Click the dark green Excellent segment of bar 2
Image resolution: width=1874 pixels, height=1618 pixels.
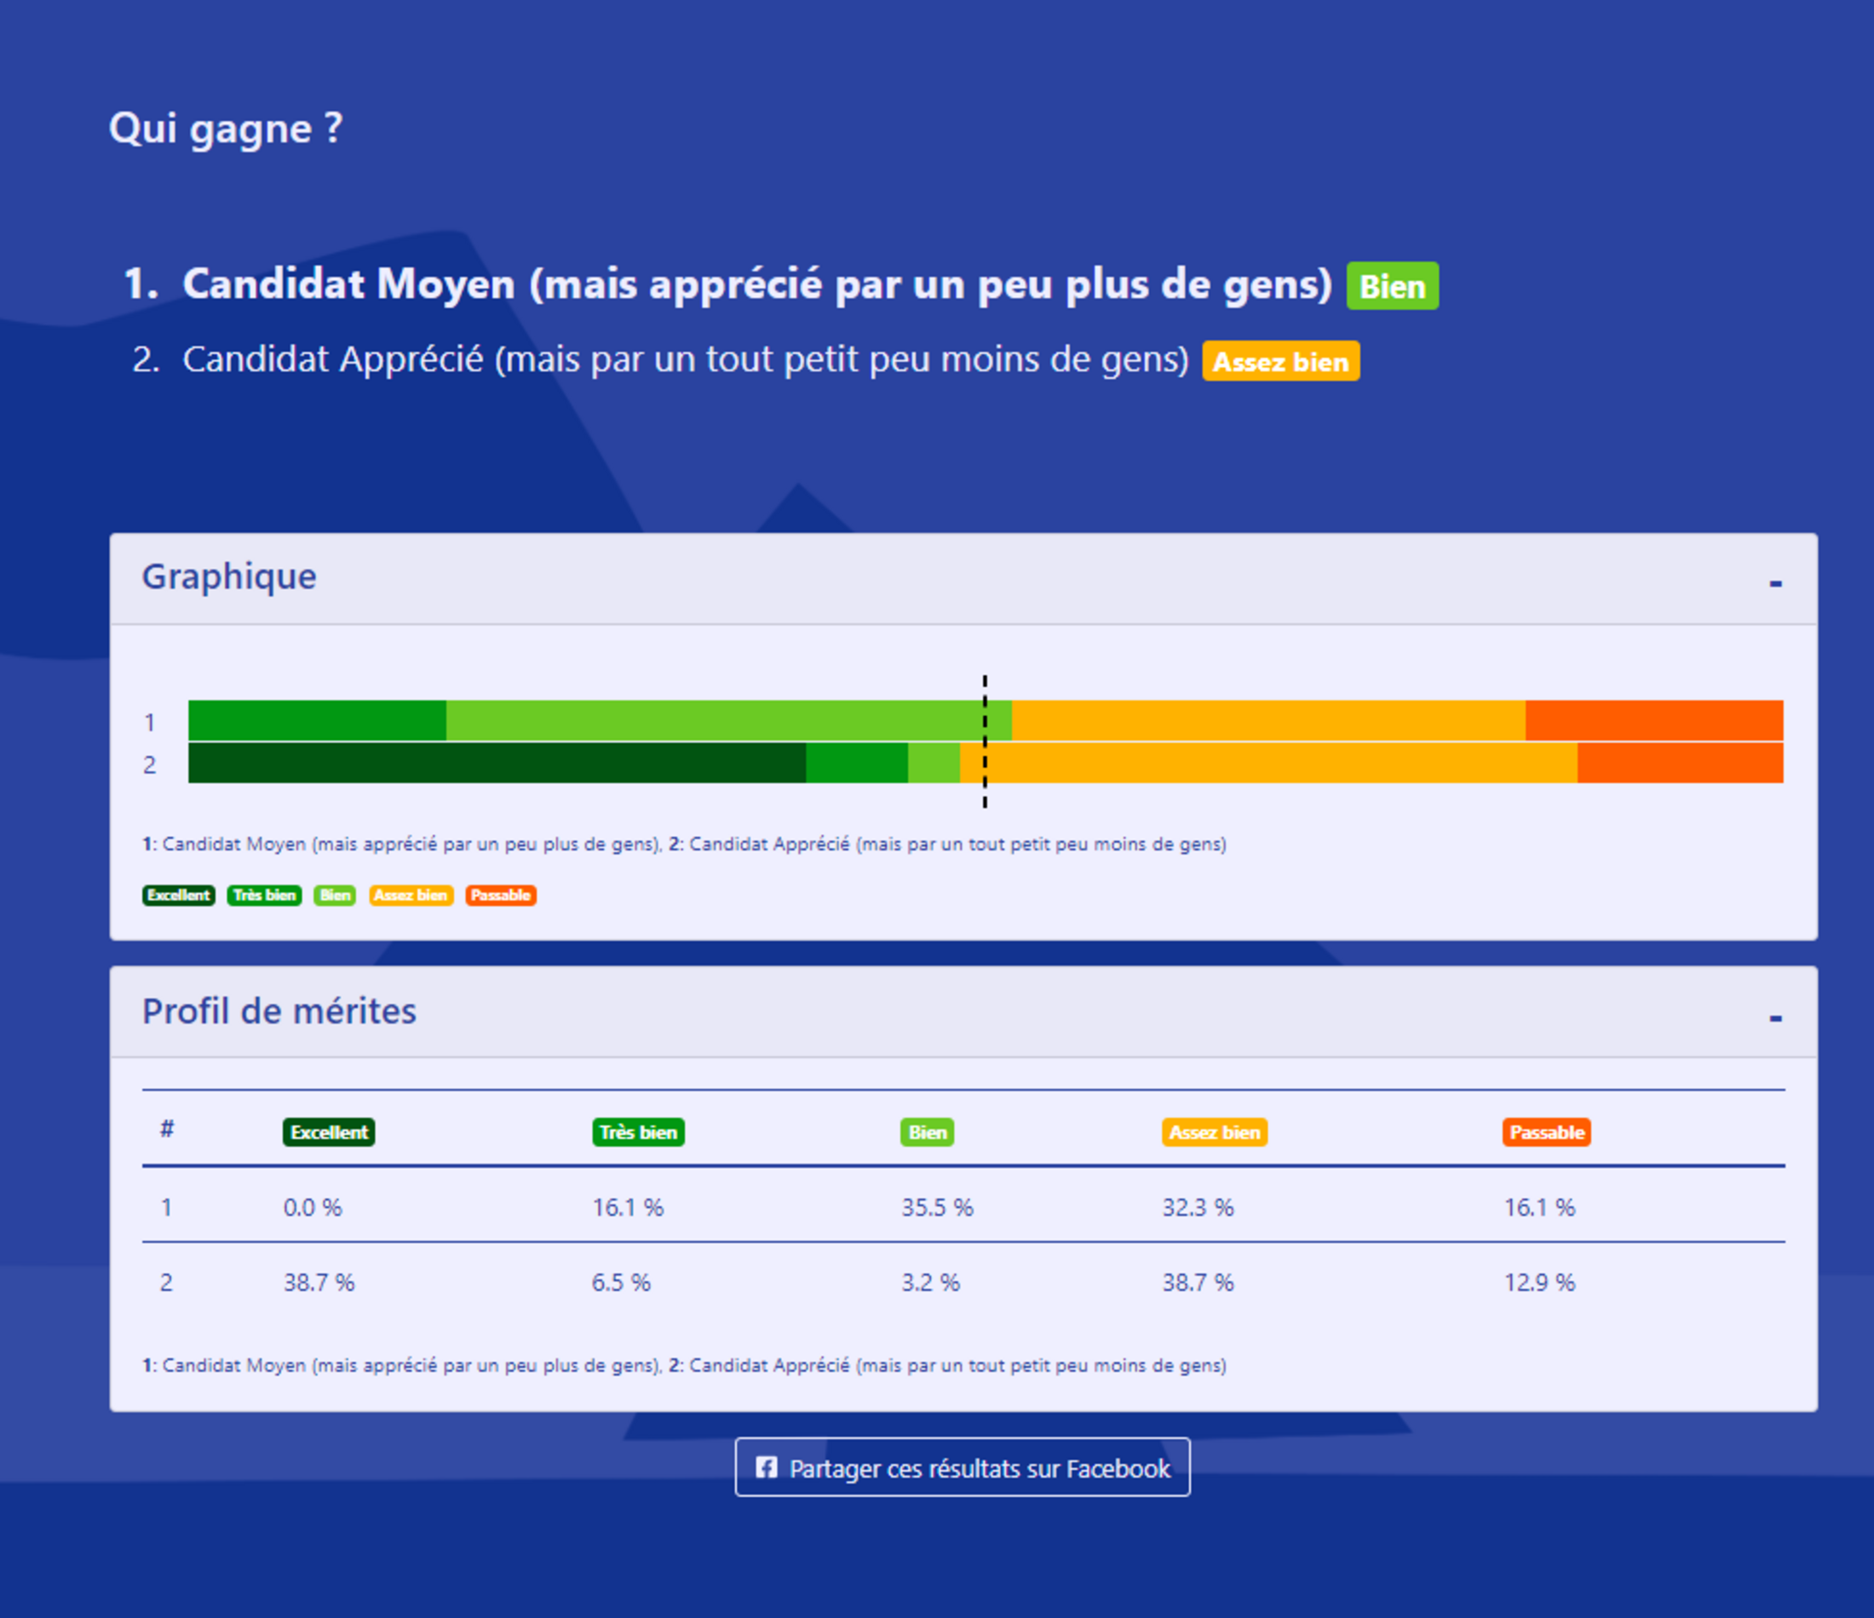497,763
